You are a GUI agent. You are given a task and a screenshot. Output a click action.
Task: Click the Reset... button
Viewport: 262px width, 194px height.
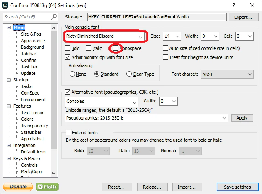117,187
